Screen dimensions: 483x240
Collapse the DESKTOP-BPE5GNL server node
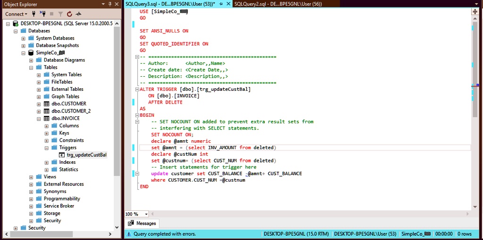pos(8,24)
